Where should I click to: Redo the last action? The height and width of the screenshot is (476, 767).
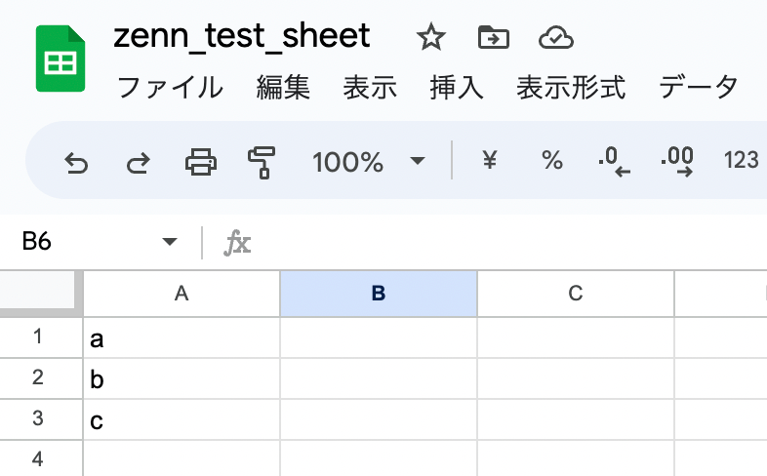coord(139,163)
